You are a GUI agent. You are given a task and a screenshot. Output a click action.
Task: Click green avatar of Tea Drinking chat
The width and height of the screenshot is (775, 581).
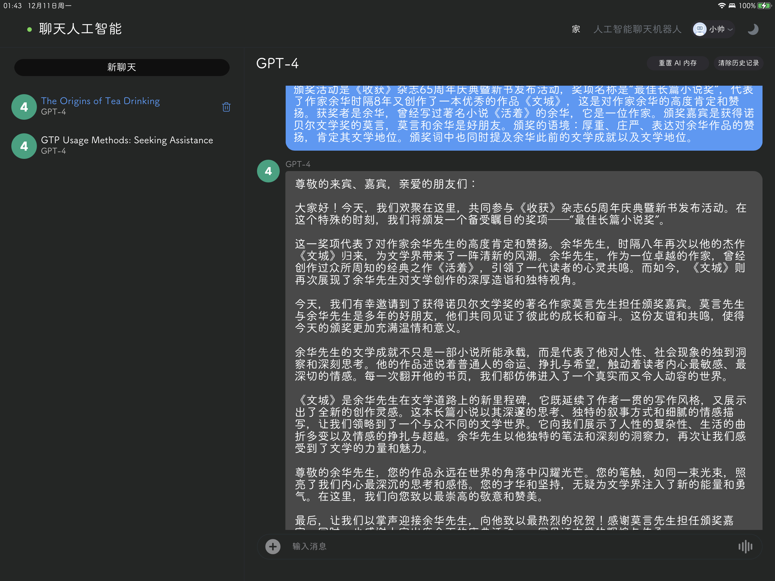pyautogui.click(x=24, y=107)
